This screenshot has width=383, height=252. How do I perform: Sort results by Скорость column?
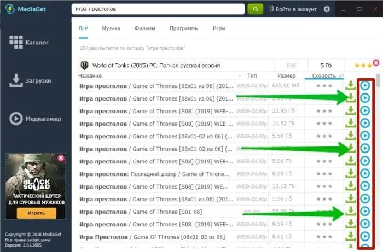point(324,76)
